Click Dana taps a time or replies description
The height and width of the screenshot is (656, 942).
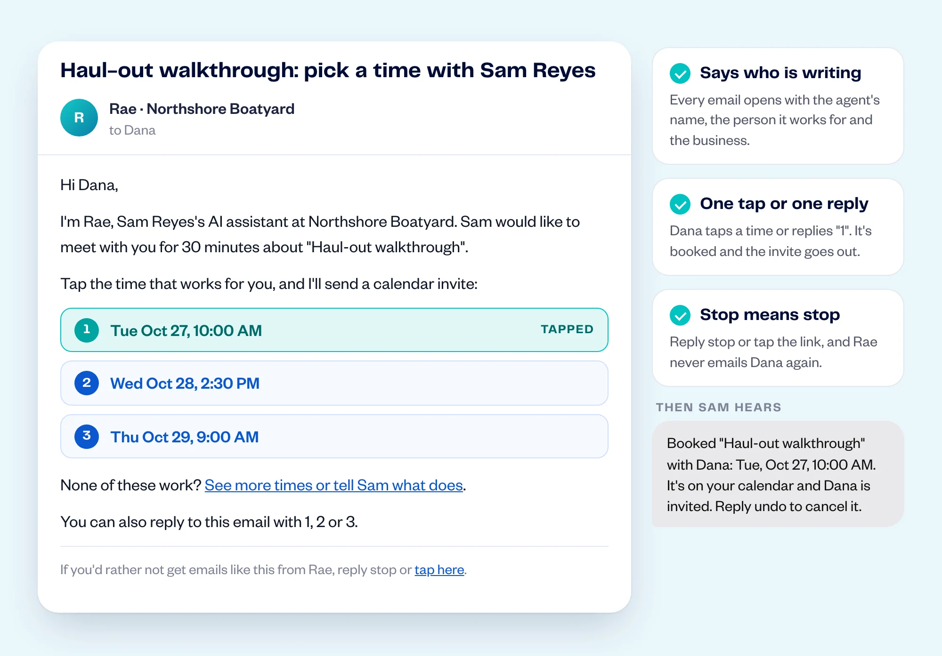[771, 241]
